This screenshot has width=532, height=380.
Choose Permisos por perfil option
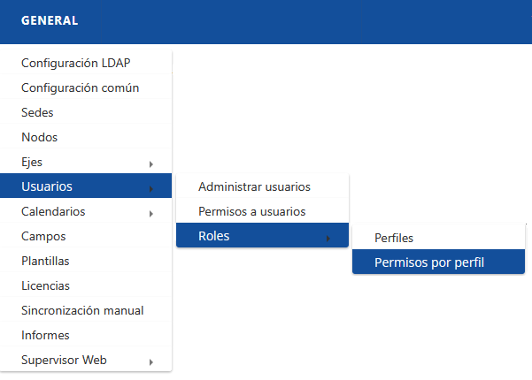click(429, 262)
